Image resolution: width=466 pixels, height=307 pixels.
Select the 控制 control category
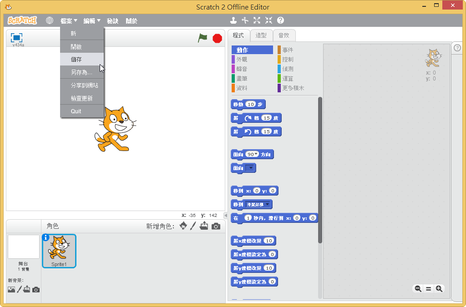pyautogui.click(x=298, y=60)
